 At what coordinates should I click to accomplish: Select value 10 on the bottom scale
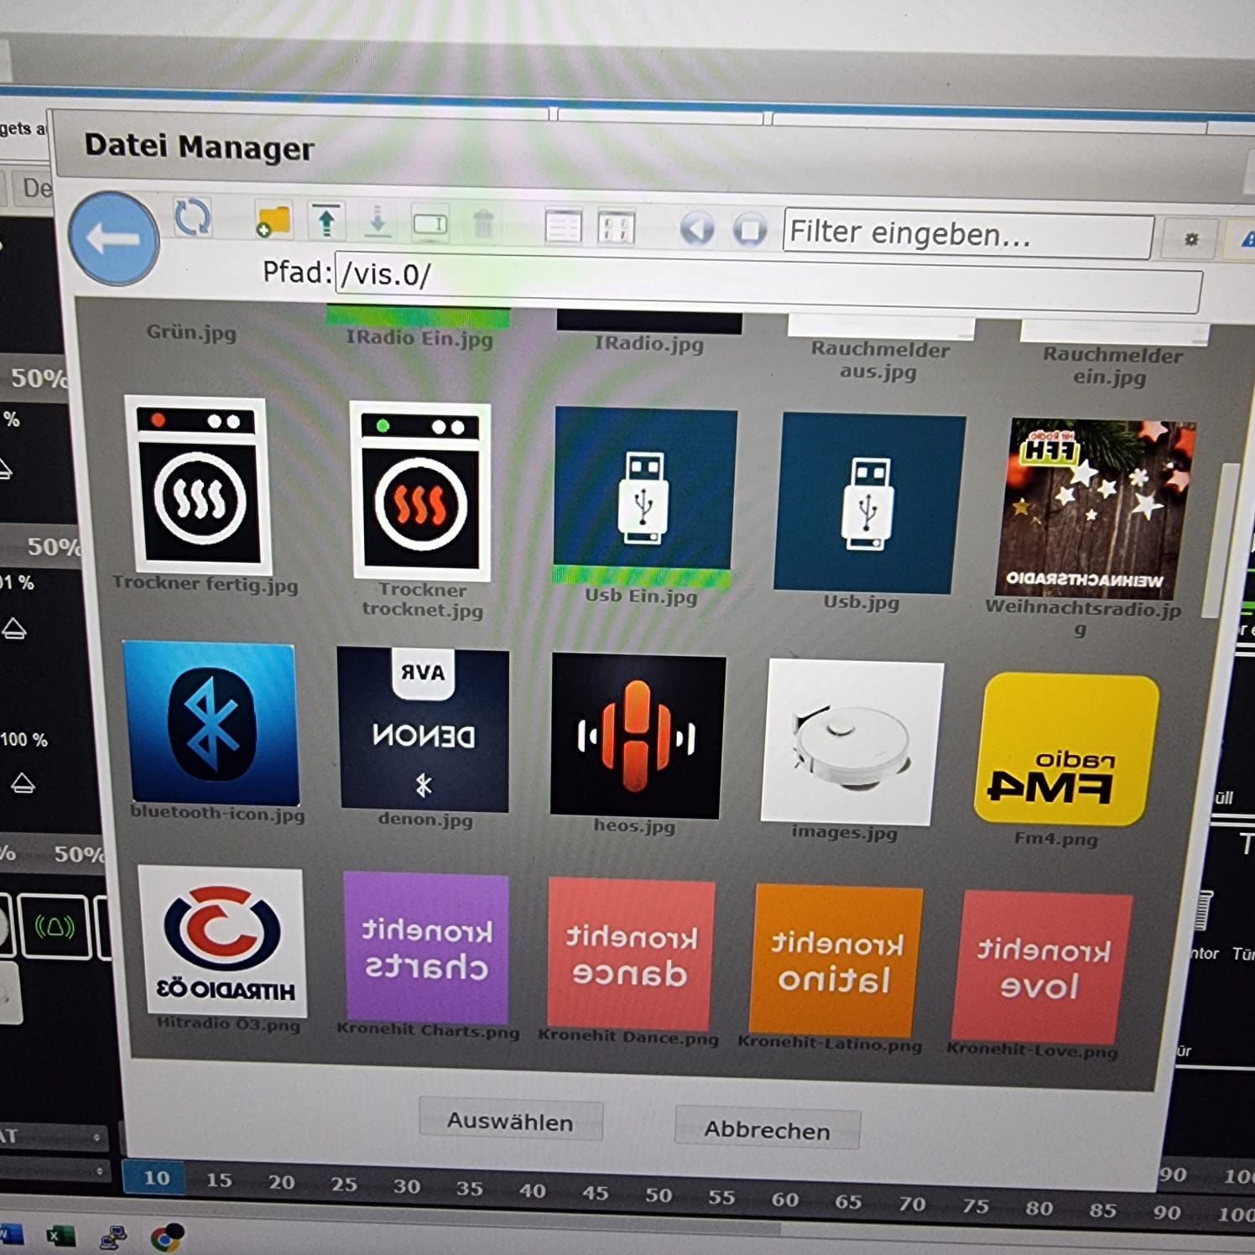click(156, 1177)
